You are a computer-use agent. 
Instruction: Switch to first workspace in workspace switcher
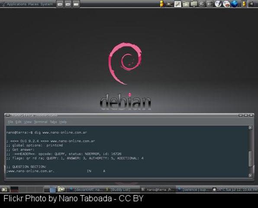click(14, 189)
